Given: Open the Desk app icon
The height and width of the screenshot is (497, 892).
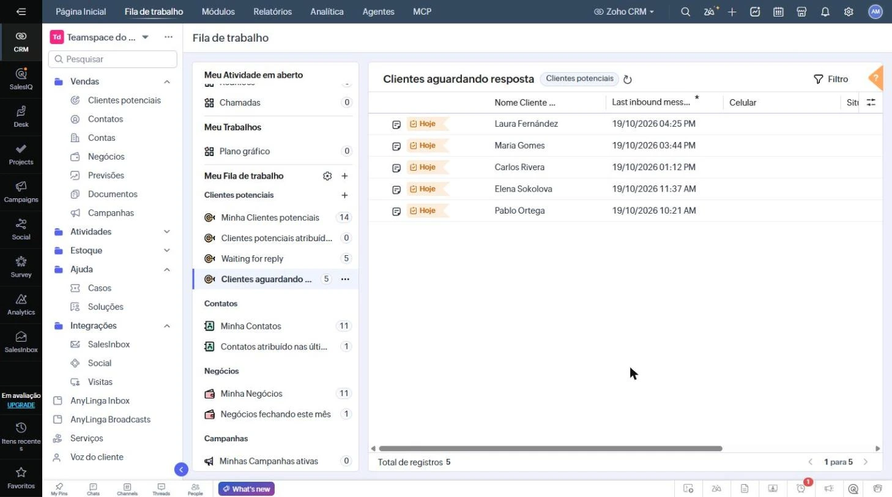Looking at the screenshot, I should [x=21, y=116].
